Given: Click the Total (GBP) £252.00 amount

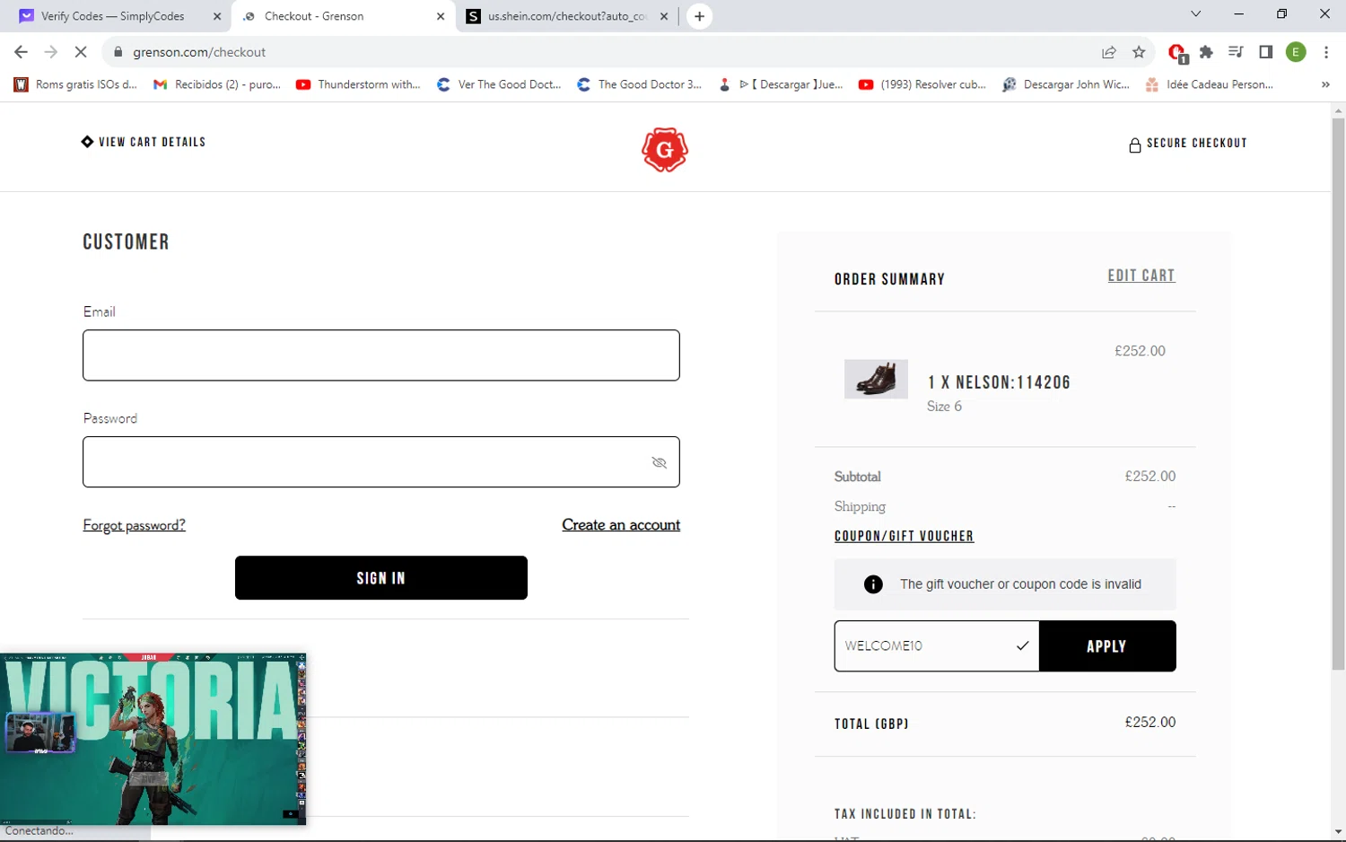Looking at the screenshot, I should [x=1150, y=723].
